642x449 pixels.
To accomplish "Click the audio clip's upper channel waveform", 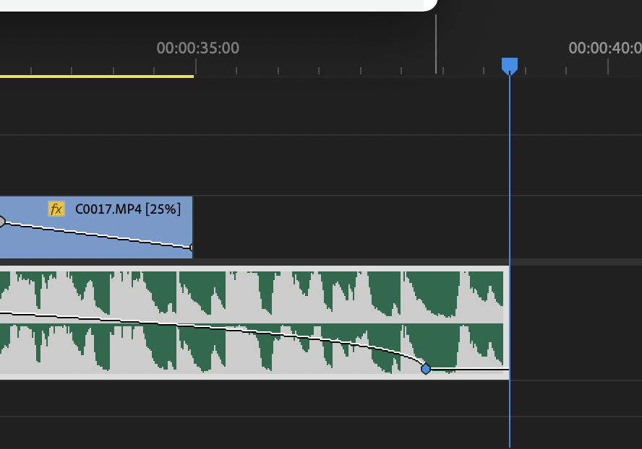I will 217,292.
